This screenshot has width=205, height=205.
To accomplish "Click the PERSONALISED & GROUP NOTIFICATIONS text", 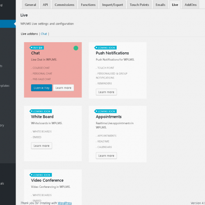I will 112,76.
